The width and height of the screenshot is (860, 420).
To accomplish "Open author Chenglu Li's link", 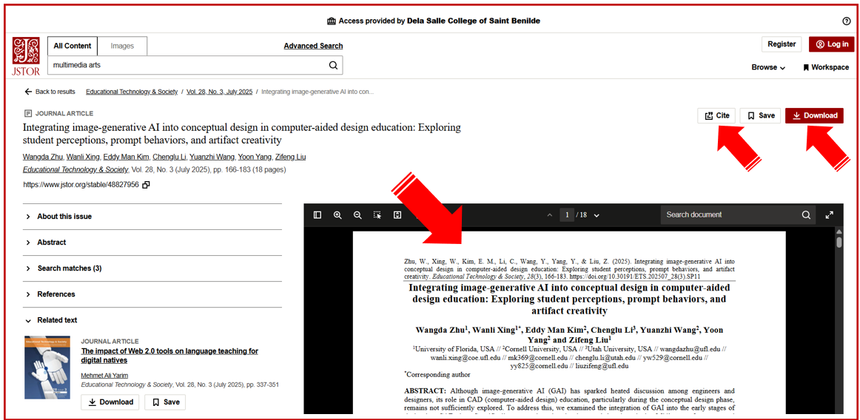I will [169, 157].
